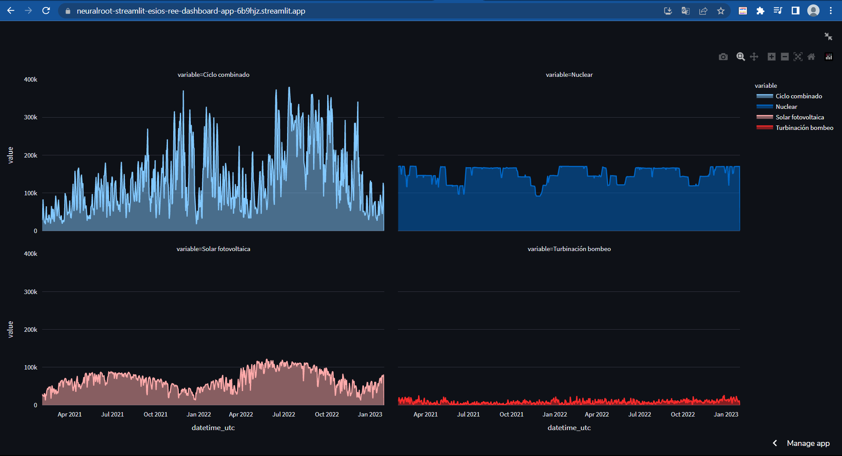The image size is (842, 456).
Task: Toggle Turbinación bombeo legend trace
Action: pyautogui.click(x=795, y=128)
